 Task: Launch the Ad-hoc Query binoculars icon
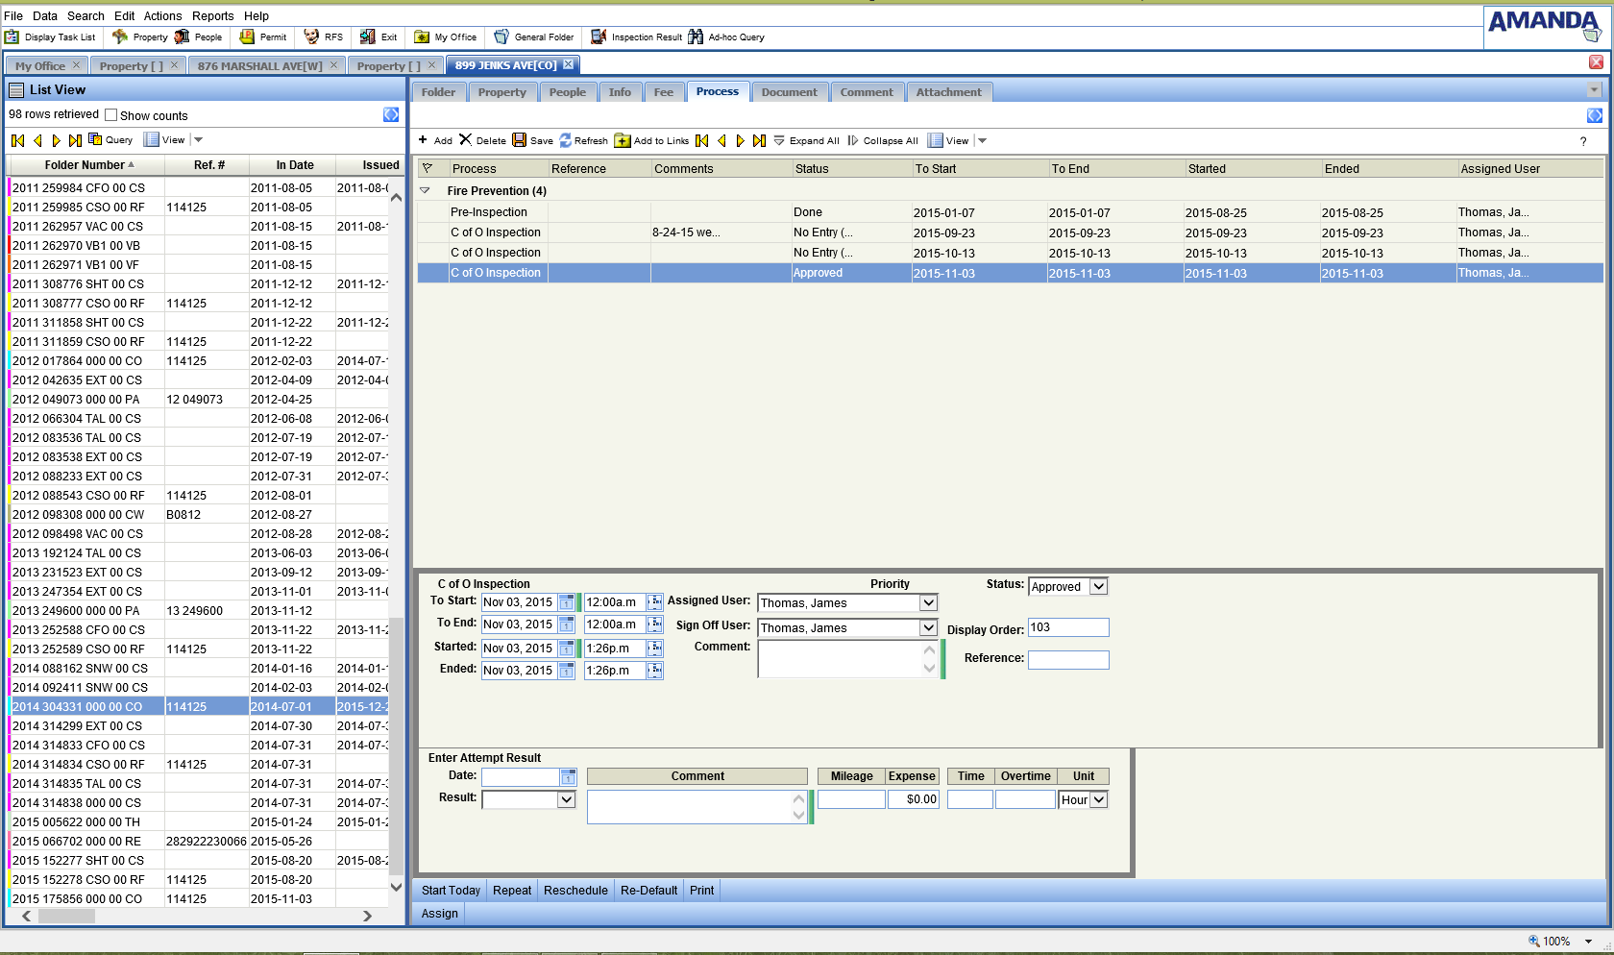tap(696, 37)
